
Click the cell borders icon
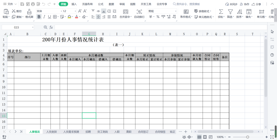pyautogui.click(x=55, y=17)
